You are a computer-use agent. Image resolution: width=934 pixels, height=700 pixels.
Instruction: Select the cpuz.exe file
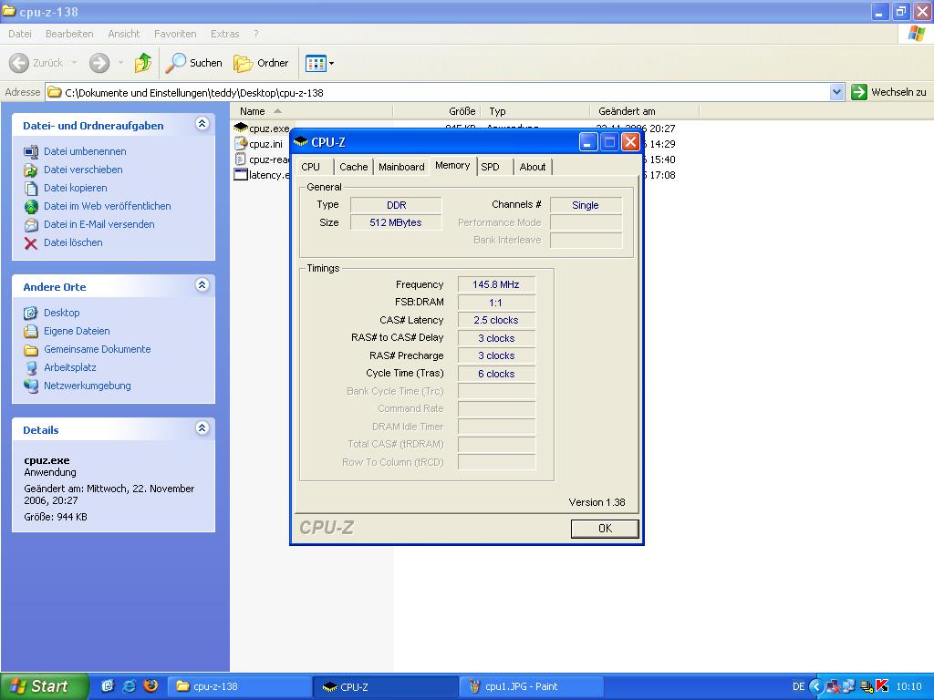tap(262, 128)
